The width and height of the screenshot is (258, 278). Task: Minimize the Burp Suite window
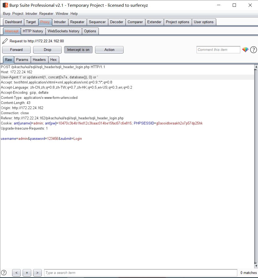219,5
